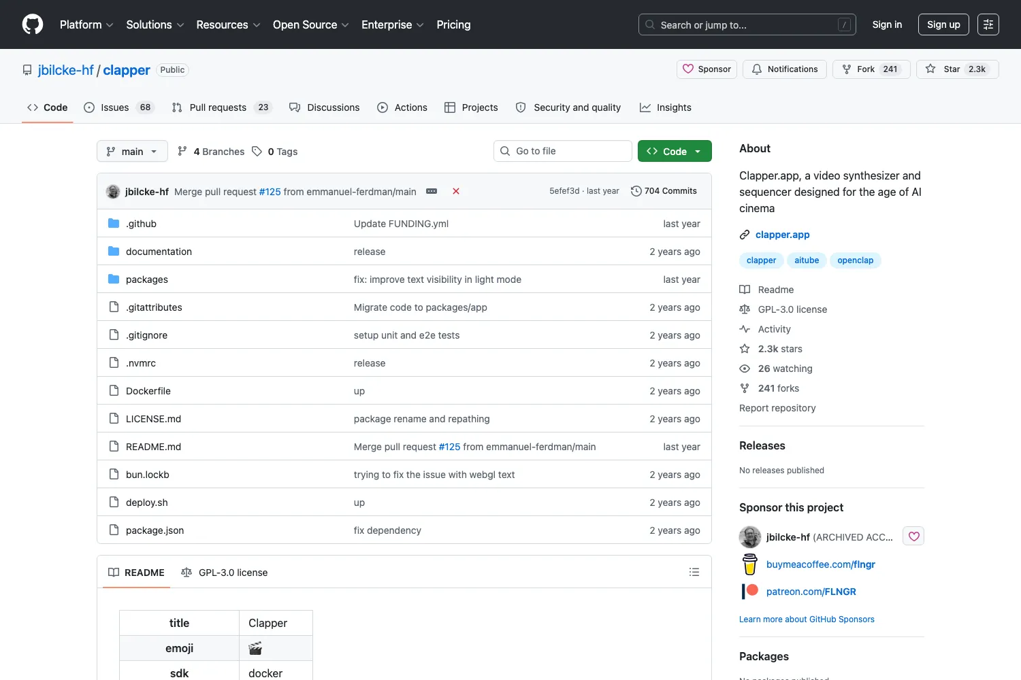Open the command palette icon in header
1021x680 pixels.
988,24
